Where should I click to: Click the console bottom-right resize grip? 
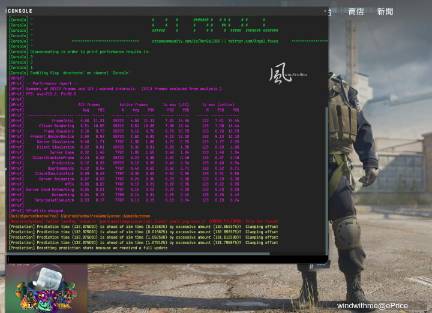[x=326, y=261]
